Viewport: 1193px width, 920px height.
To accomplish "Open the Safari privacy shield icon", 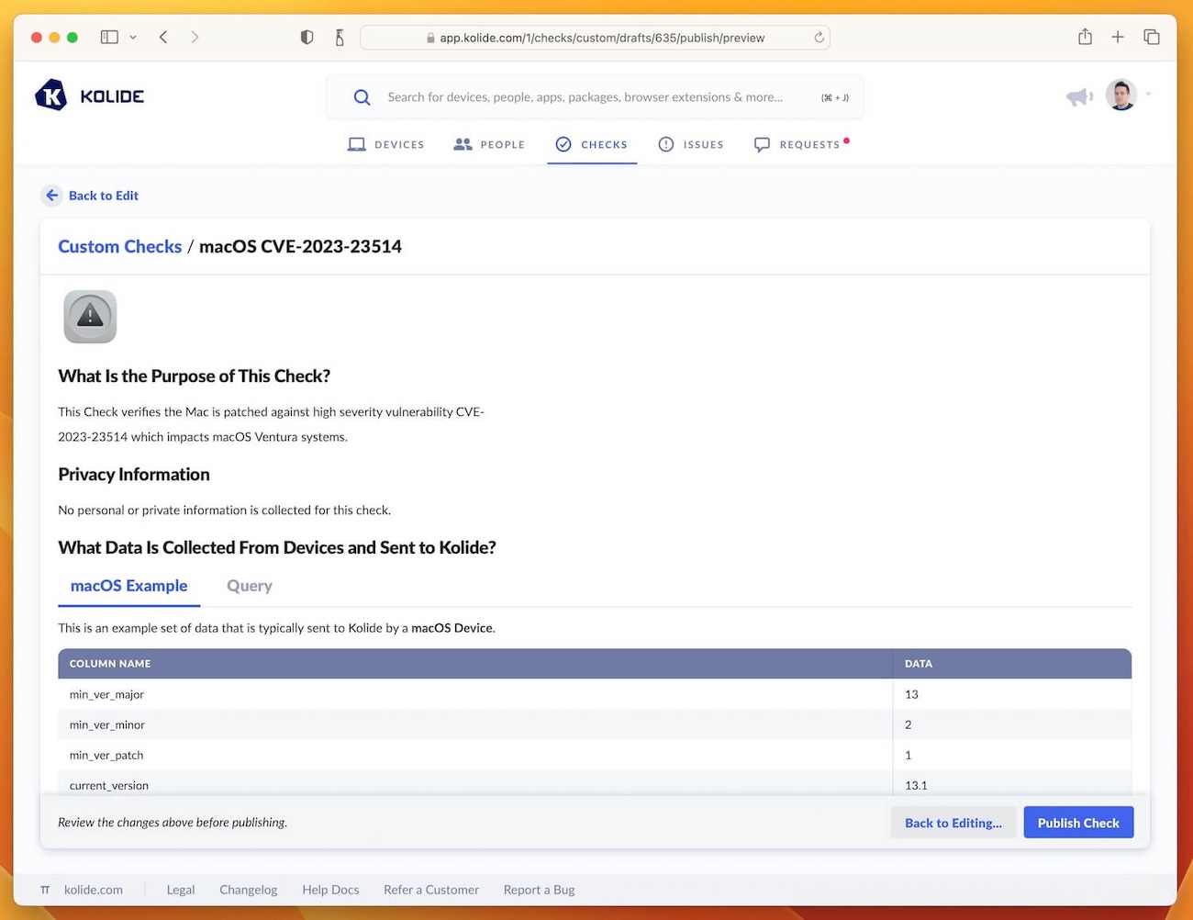I will point(307,37).
